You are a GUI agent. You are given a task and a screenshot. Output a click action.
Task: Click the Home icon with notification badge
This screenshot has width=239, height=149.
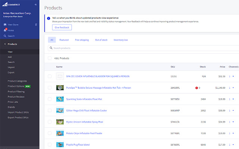tap(5, 30)
